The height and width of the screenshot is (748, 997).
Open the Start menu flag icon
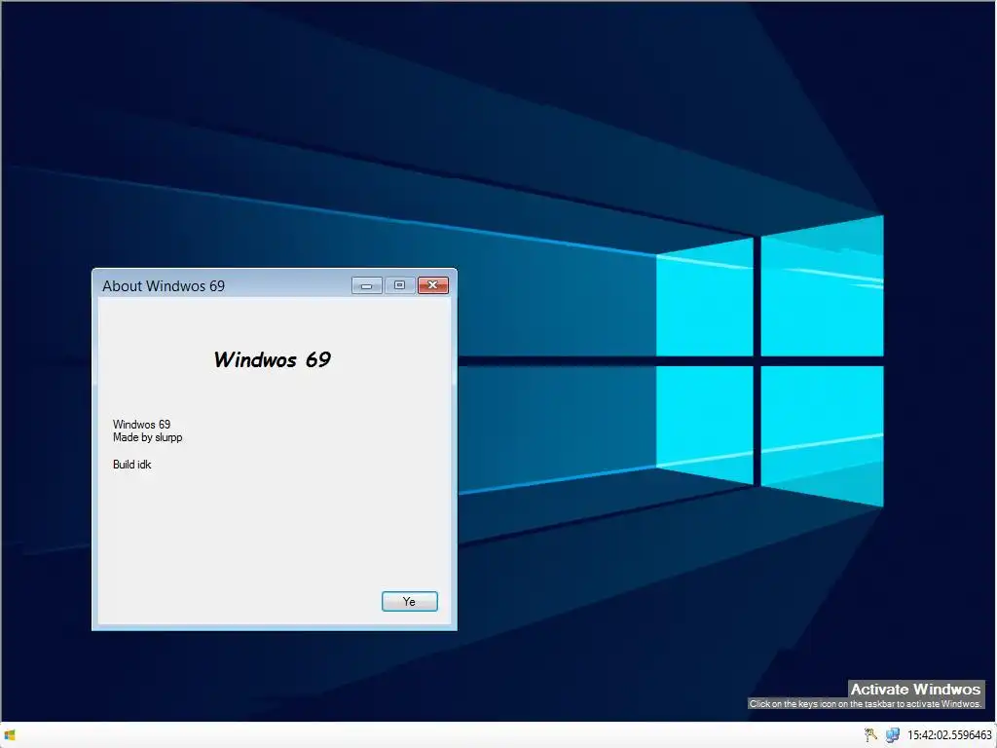(x=10, y=735)
